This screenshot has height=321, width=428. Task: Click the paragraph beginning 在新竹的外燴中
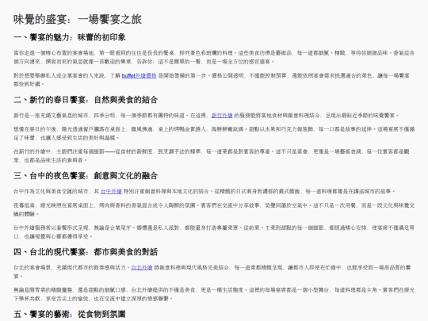point(212,156)
